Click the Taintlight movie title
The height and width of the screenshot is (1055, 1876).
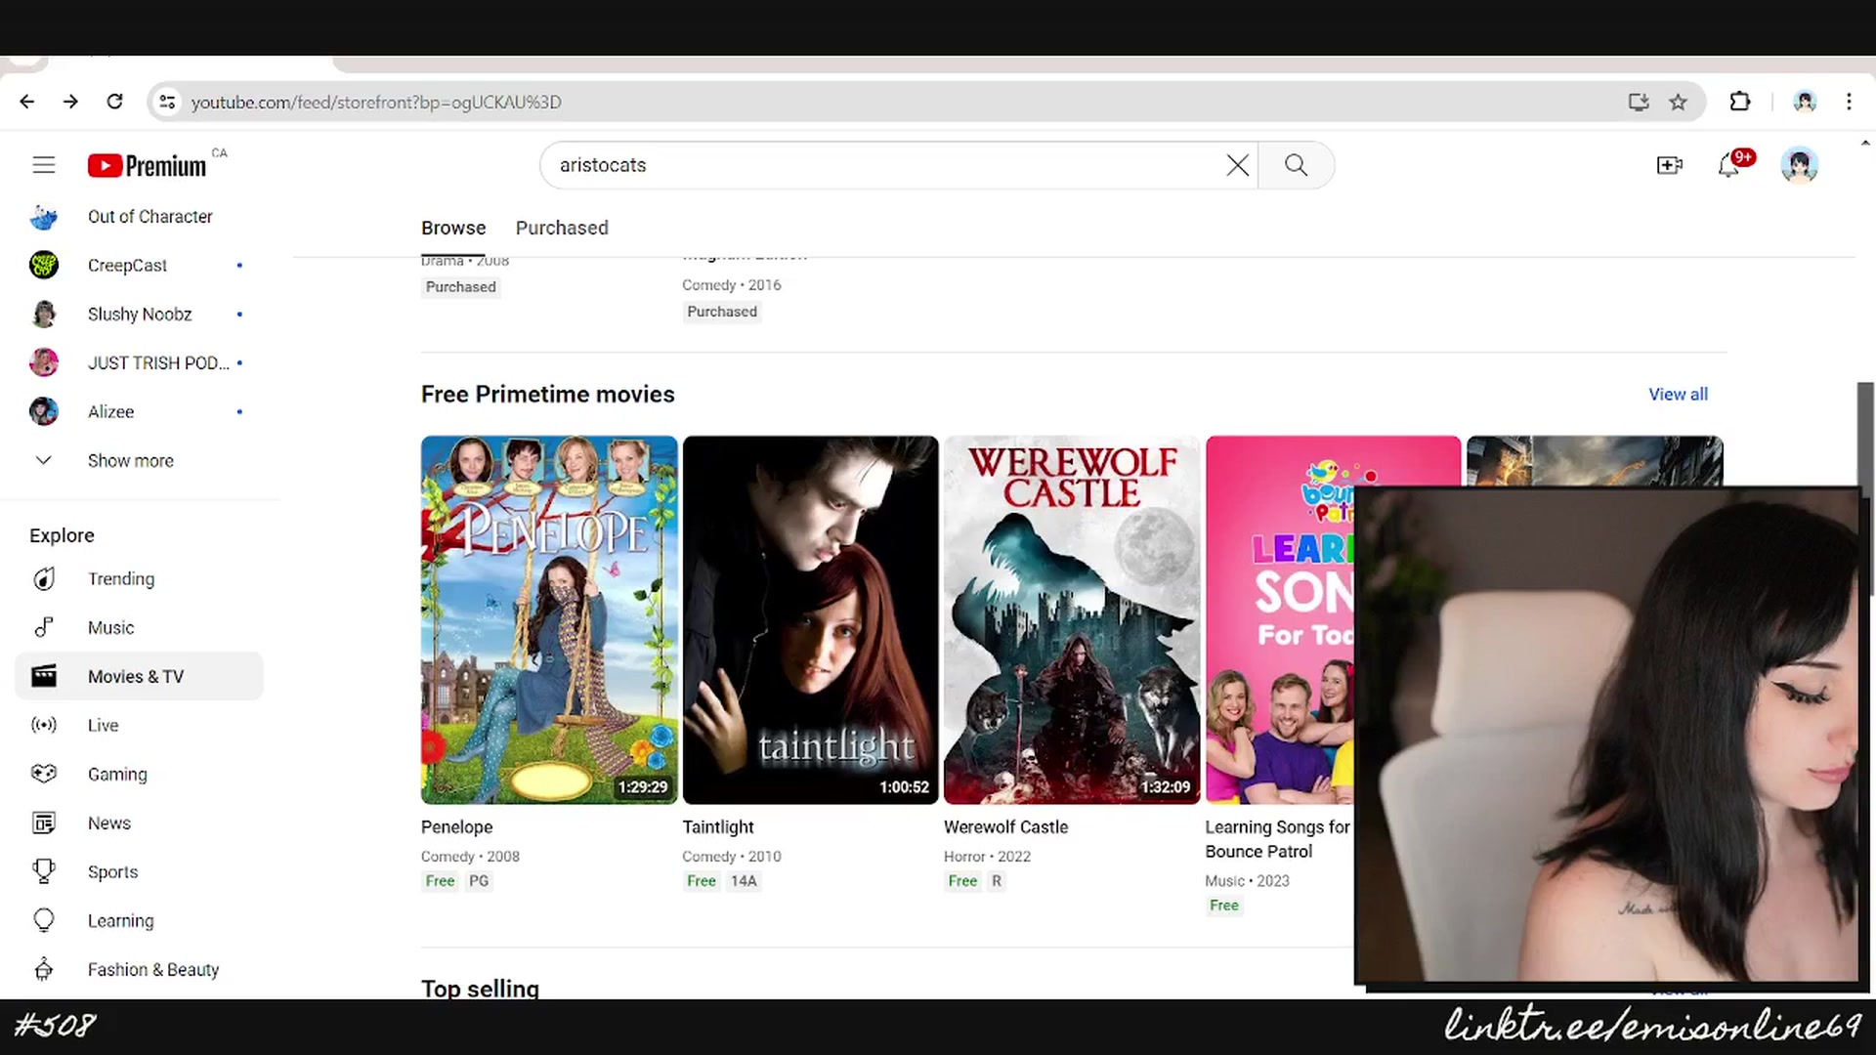(718, 826)
